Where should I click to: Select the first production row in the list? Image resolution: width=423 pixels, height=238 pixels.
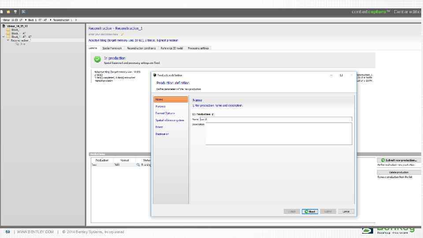coord(121,164)
